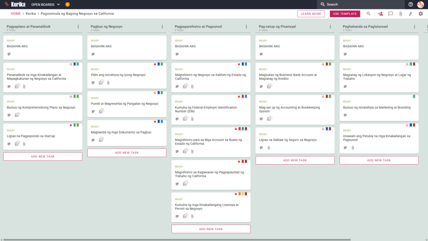Open attachment icon on Ligtas na Saklaw ng Seguro card
Screen dimensions: 428x241
pos(269,148)
